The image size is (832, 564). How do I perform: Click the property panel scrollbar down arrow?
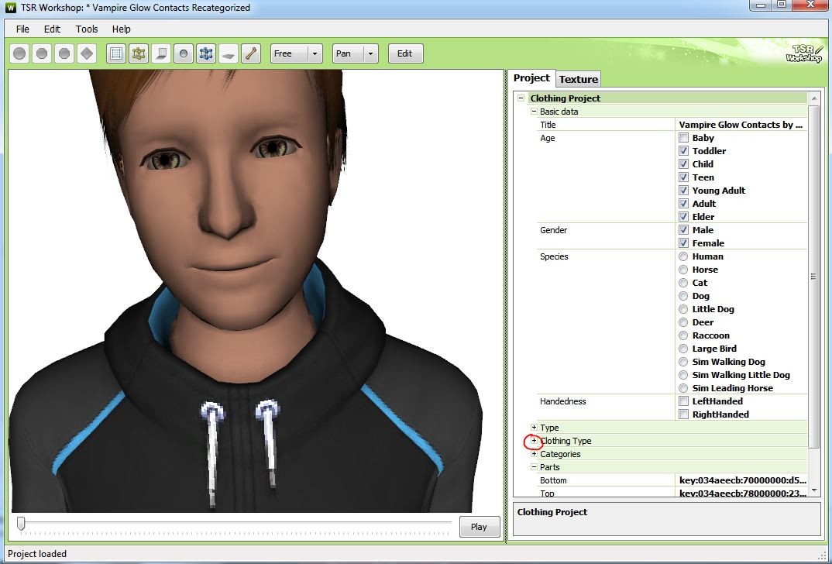[814, 491]
